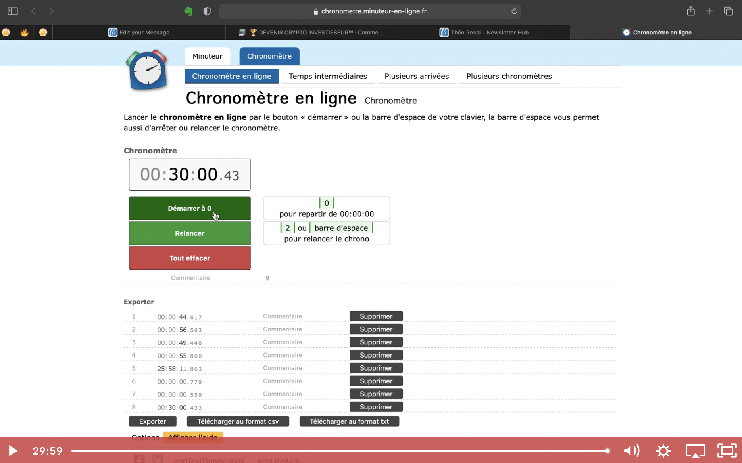Mute the video volume icon
Screen dimensions: 742x463
coord(631,451)
